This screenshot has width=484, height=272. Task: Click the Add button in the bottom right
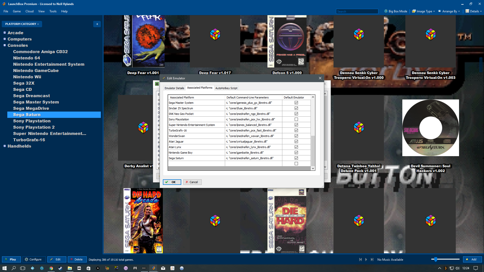[x=472, y=259]
